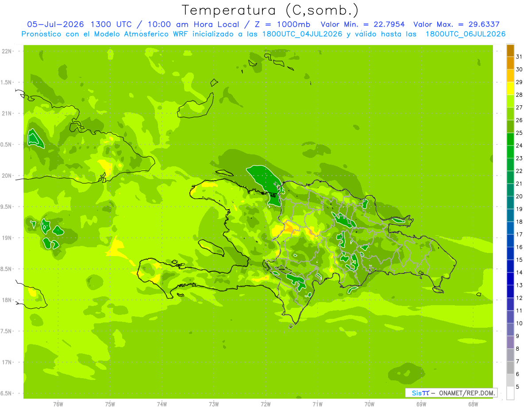Click the legend value '11'

pos(519,311)
